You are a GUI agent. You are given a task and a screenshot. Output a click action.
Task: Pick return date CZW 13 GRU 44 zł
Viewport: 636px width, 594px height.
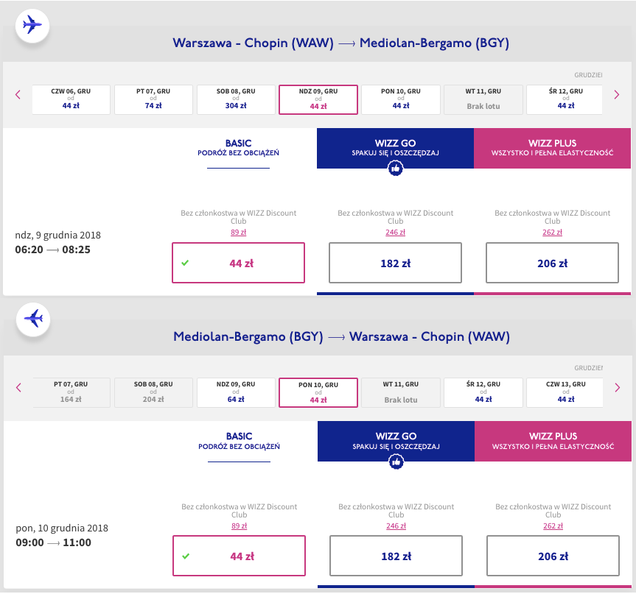click(566, 392)
